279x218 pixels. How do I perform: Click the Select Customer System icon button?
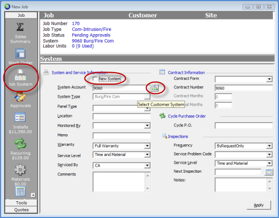154,88
